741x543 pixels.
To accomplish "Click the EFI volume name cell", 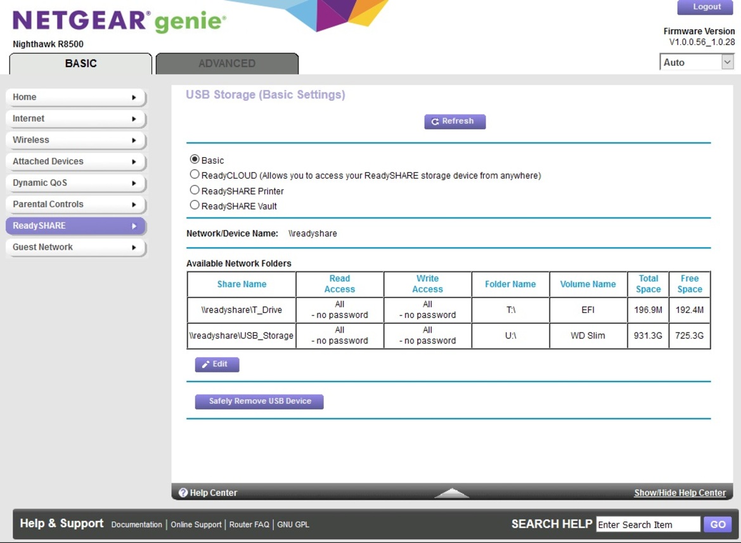I will [x=588, y=310].
